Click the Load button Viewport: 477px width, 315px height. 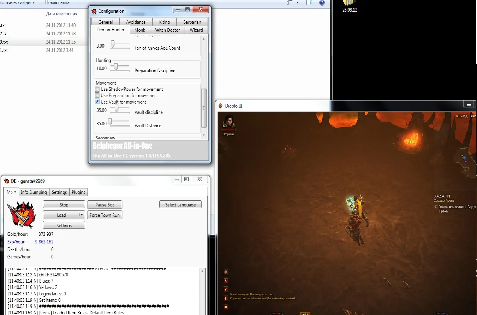[x=61, y=215]
